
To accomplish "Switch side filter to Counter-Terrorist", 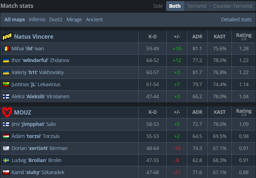I will coord(232,6).
